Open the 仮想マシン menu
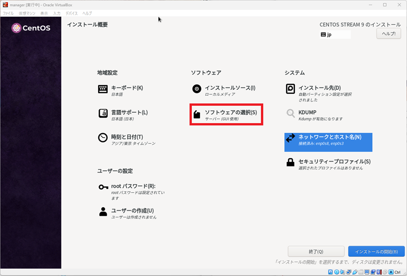 27,13
